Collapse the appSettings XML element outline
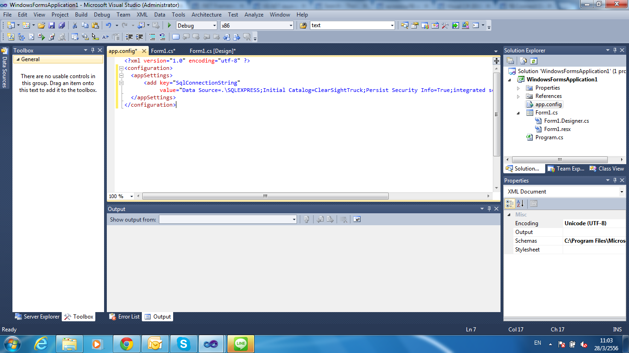This screenshot has height=353, width=629. click(x=121, y=75)
